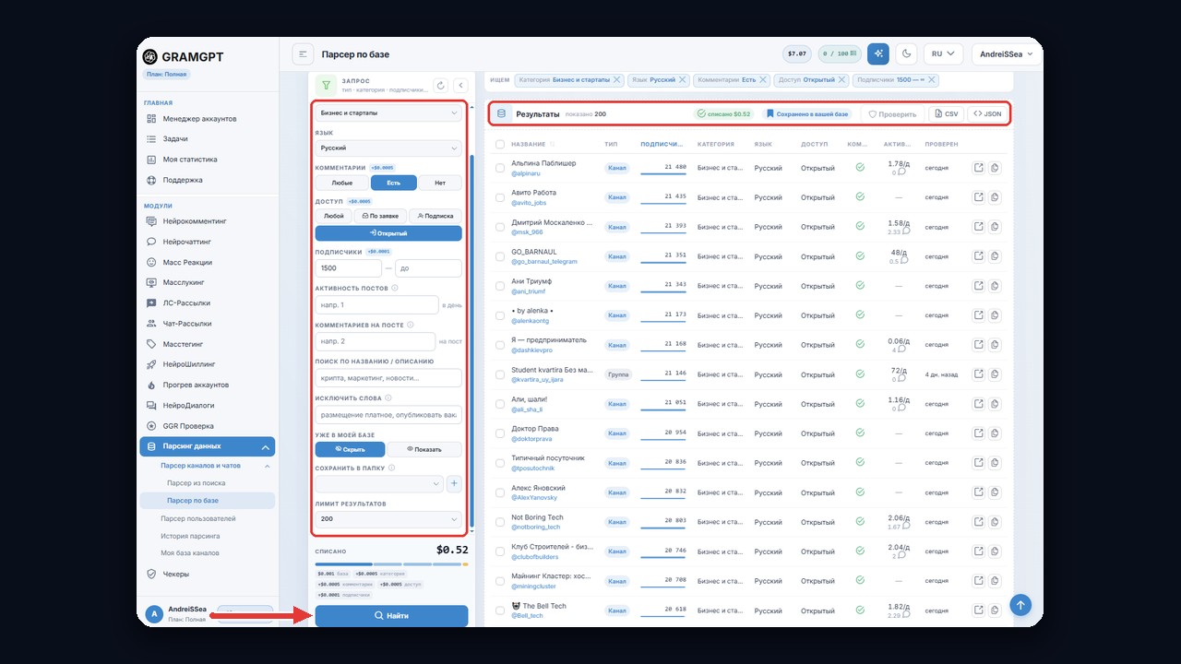Show info for Активность постов
The image size is (1181, 664).
[395, 289]
